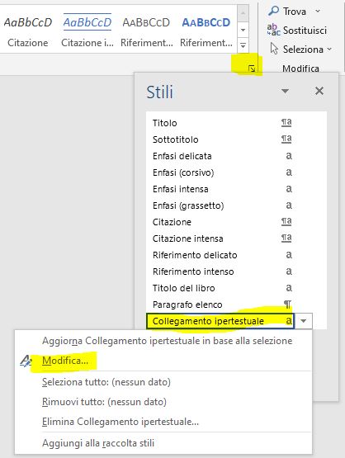Click character icon beside Titolo del libro

click(289, 288)
